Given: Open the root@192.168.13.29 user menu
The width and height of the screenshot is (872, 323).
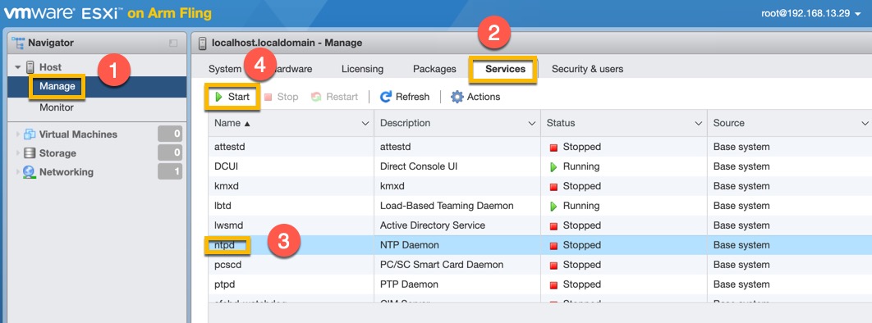Looking at the screenshot, I should [x=810, y=13].
